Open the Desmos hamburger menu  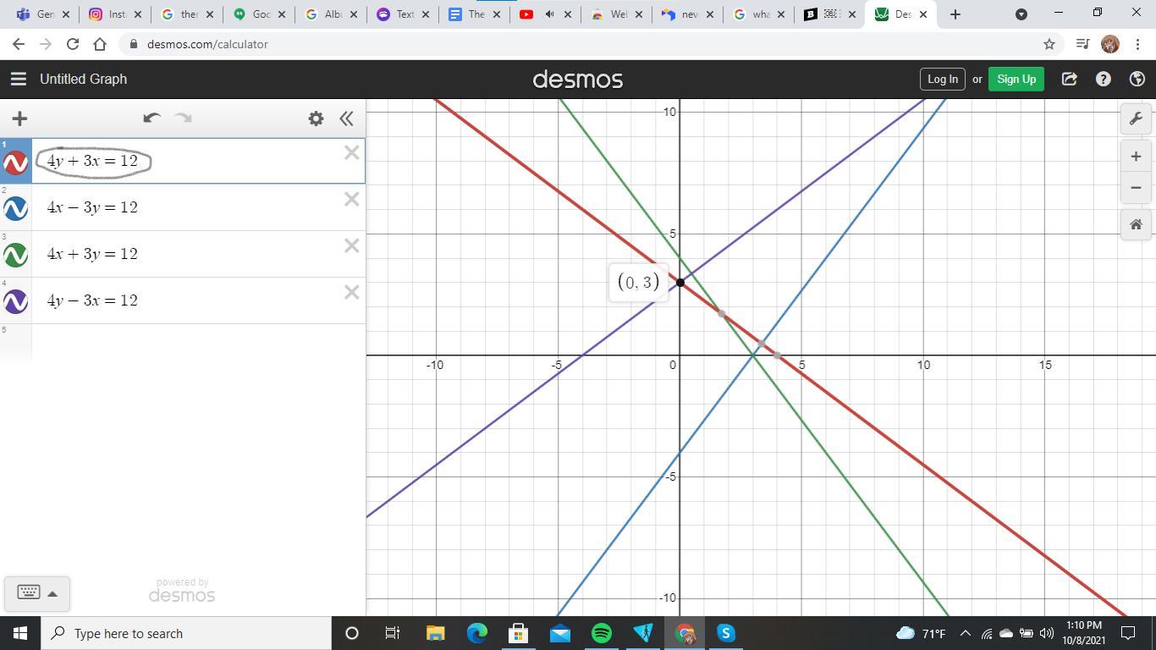19,79
